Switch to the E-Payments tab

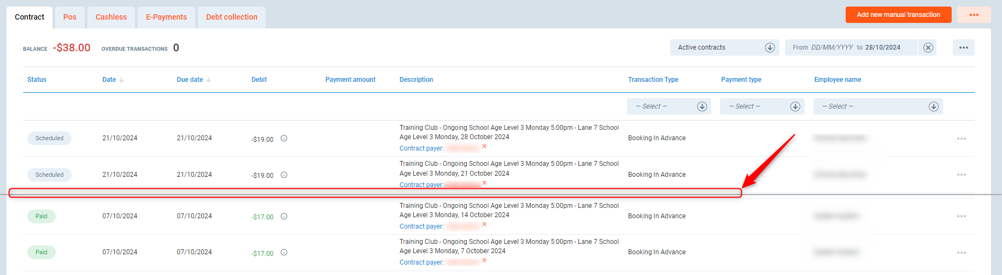(166, 17)
